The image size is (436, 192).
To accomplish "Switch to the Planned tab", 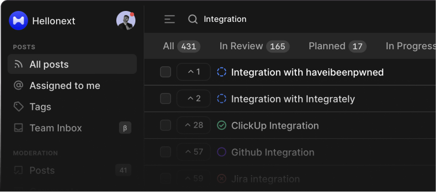I will click(x=337, y=46).
